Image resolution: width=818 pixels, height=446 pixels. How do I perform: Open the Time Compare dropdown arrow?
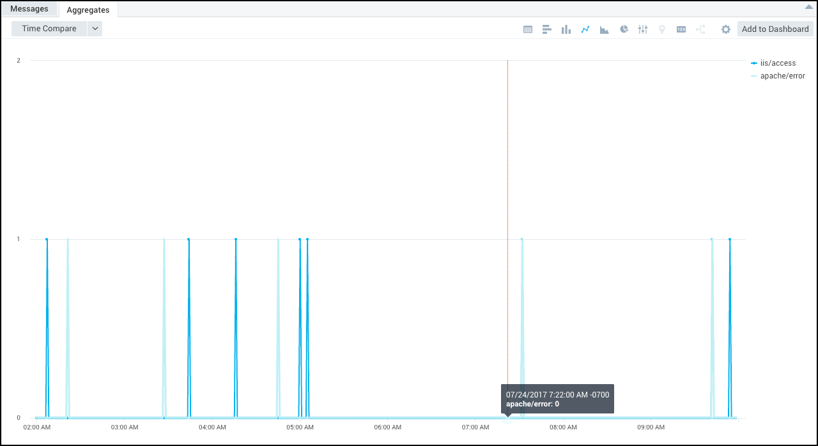point(95,29)
